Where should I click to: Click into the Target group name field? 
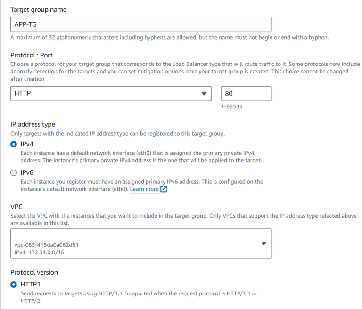pos(140,24)
